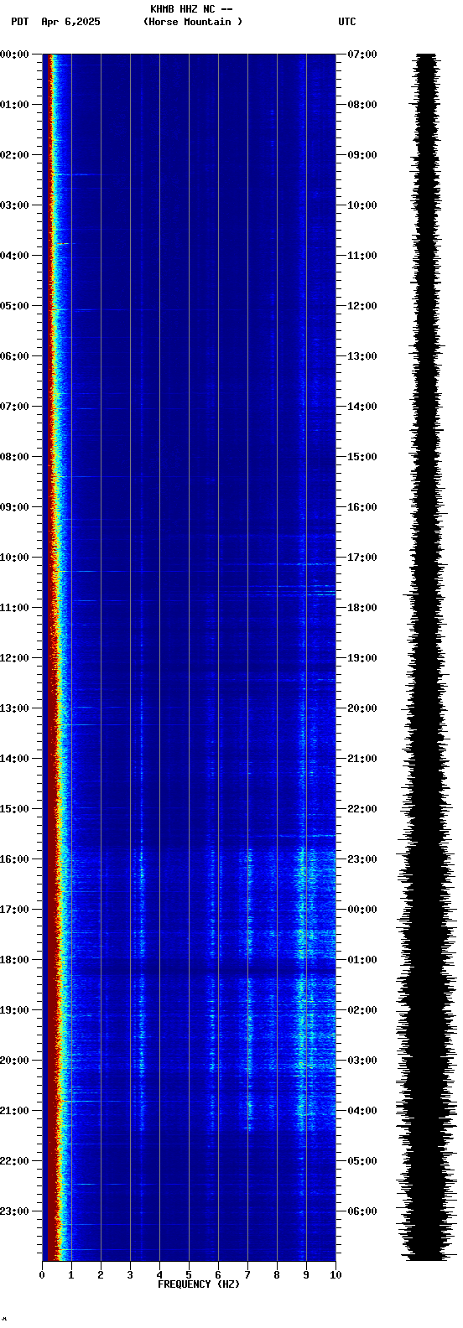The image size is (463, 1328).
Task: Click the PDT axis label '09:00'
Action: pos(14,507)
